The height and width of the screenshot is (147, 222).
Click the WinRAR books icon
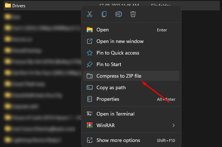[x=90, y=125]
